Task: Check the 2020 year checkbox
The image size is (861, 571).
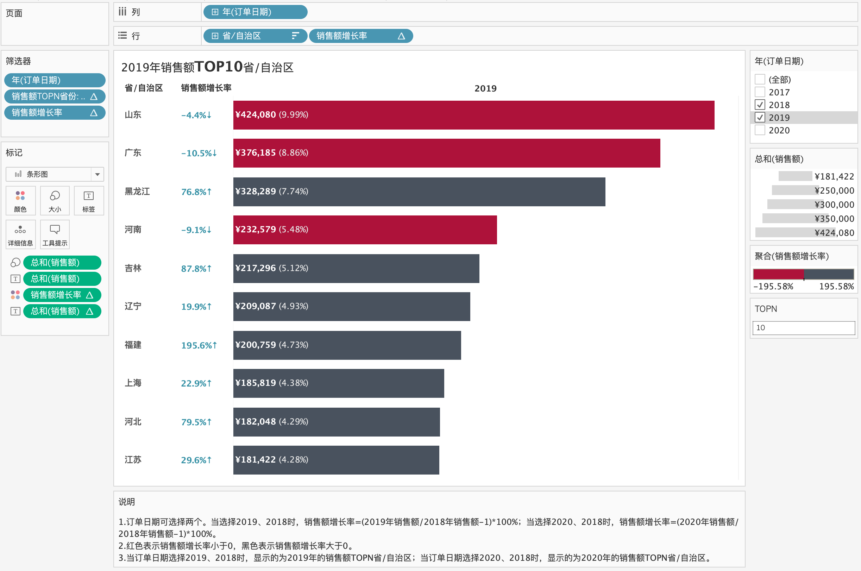Action: coord(760,130)
